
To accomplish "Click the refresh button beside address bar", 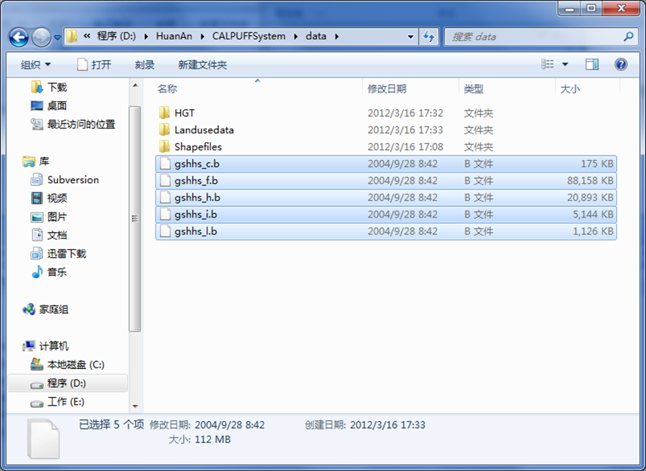I will (429, 37).
